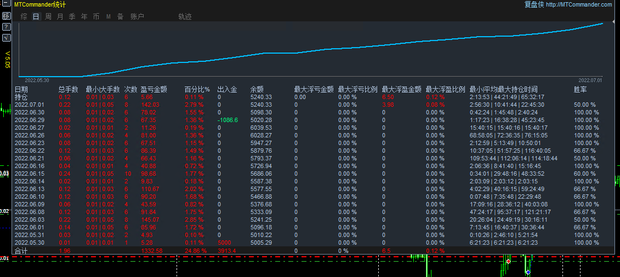
Task: Open the http://MTCommander.com link
Action: pyautogui.click(x=578, y=5)
